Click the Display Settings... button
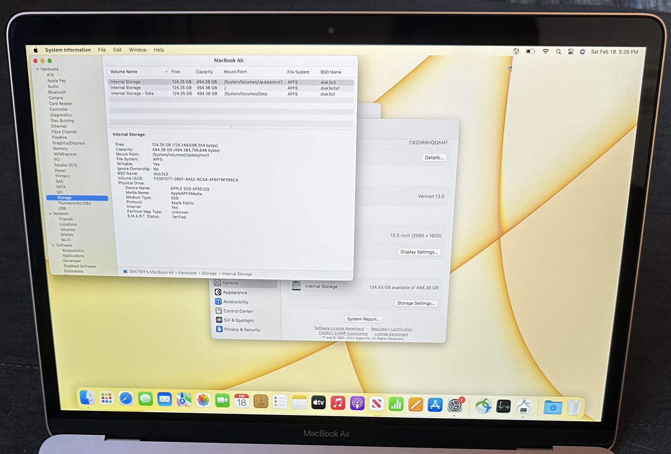The width and height of the screenshot is (671, 454). tap(419, 252)
